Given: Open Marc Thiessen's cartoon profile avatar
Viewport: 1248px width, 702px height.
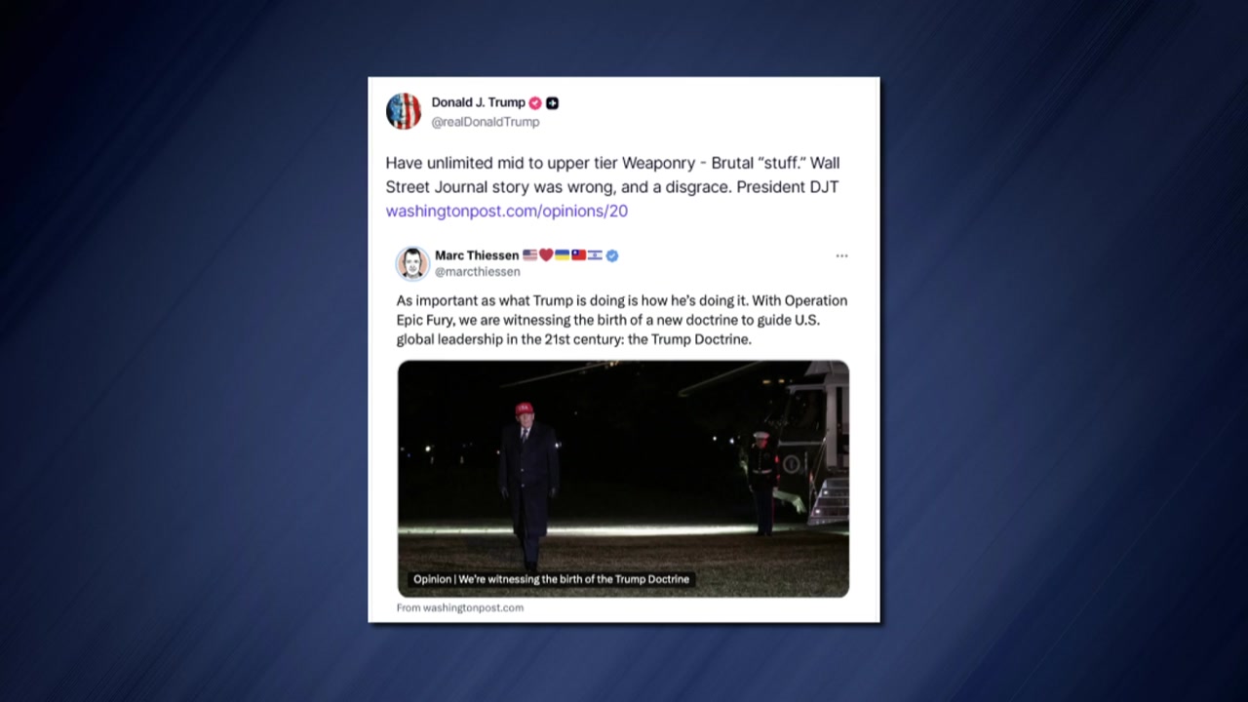Looking at the screenshot, I should click(412, 263).
